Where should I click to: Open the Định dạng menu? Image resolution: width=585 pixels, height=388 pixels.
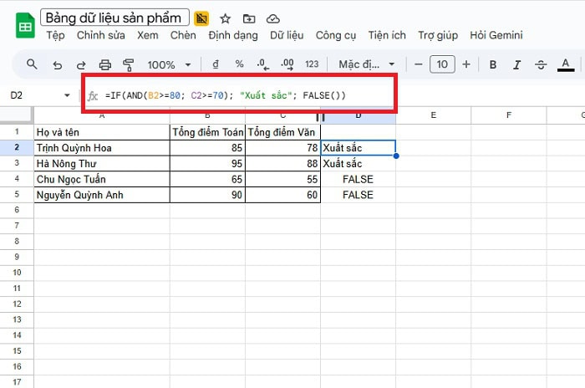[x=234, y=35]
